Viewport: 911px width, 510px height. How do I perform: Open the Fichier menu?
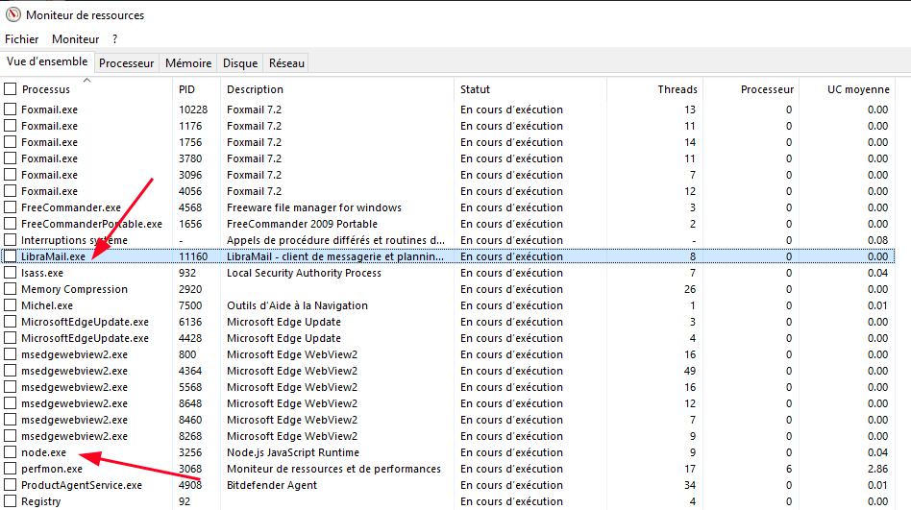pos(21,39)
